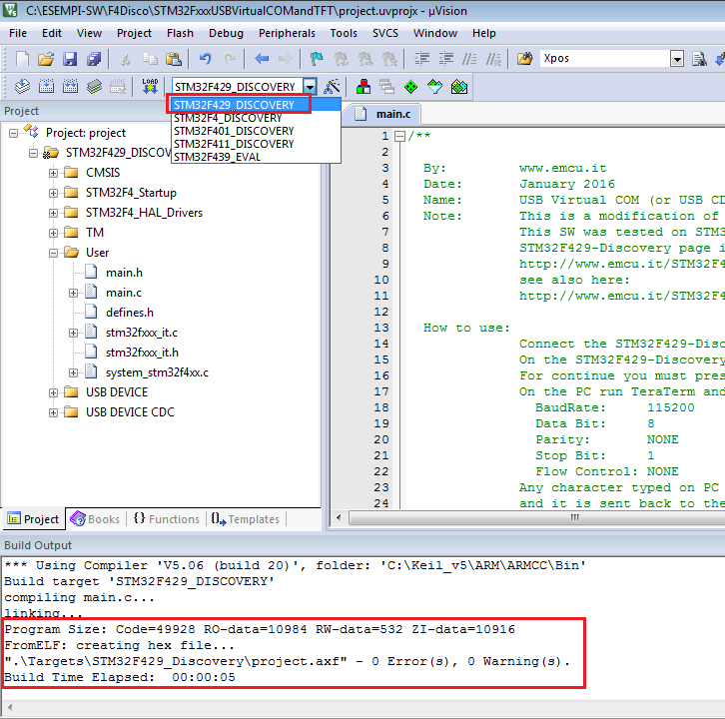
Task: Expand main.c dependencies in tree
Action: coord(74,293)
